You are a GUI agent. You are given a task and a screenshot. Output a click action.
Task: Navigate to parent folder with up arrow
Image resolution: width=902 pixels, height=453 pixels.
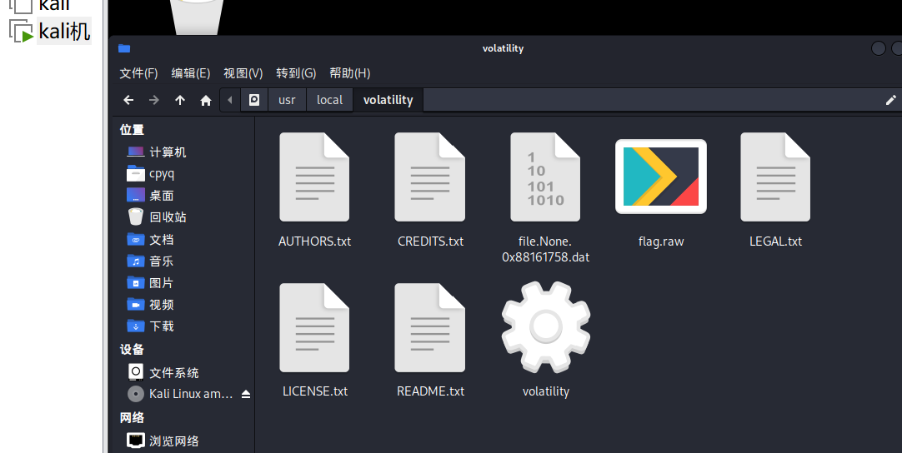point(180,100)
